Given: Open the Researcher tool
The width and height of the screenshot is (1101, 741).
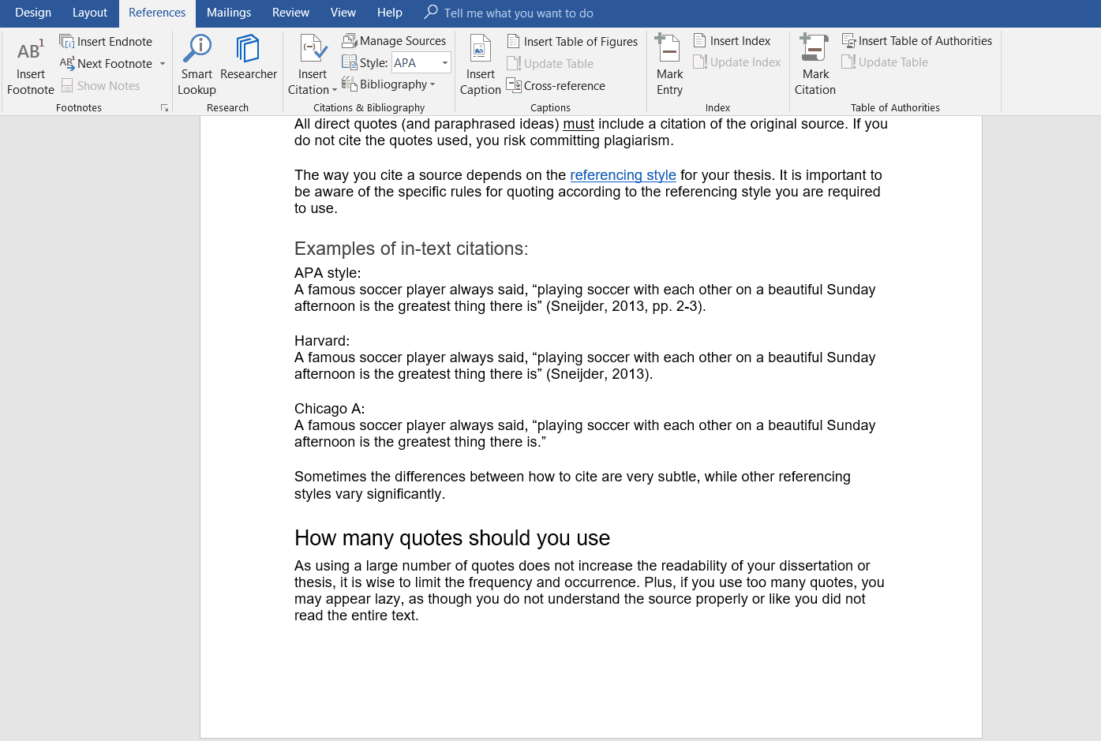Looking at the screenshot, I should click(248, 50).
